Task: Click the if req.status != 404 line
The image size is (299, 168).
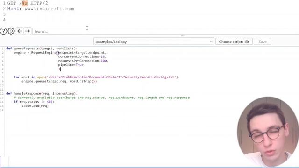Action: point(34,102)
